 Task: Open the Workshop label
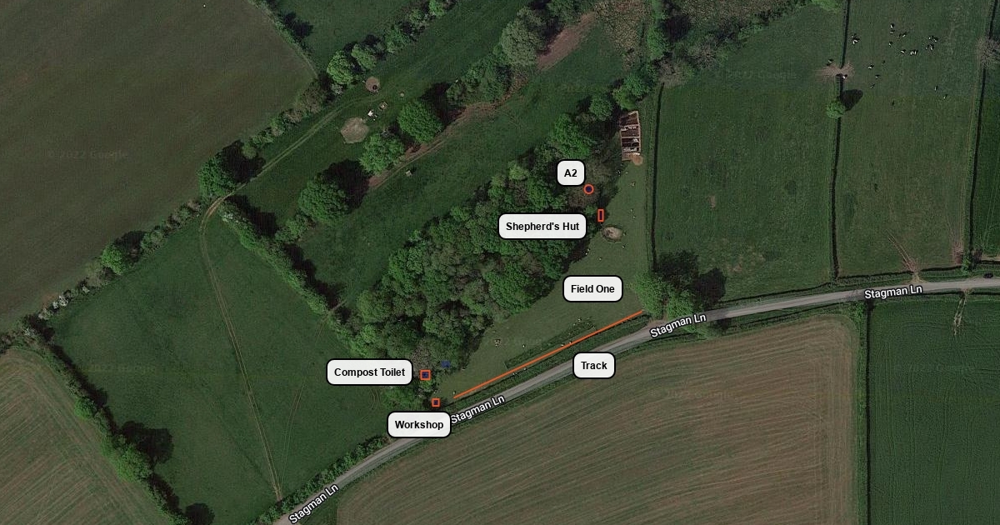pos(419,425)
